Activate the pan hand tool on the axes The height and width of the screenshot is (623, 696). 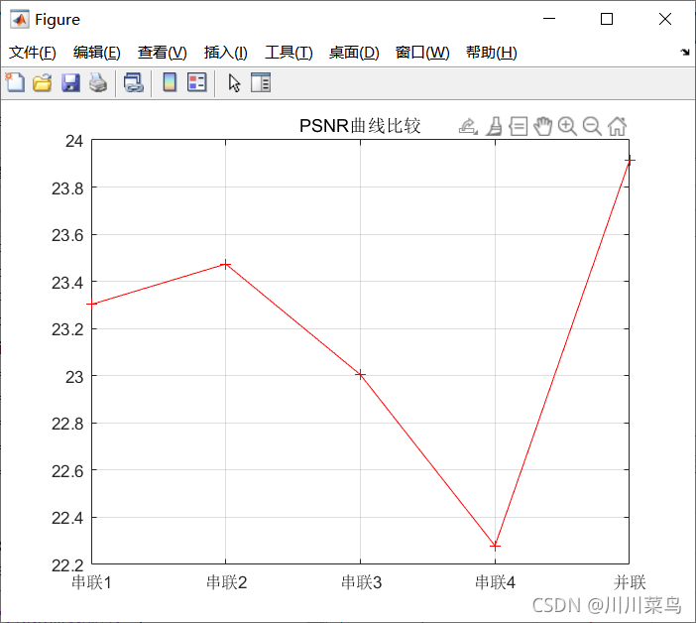[x=543, y=127]
